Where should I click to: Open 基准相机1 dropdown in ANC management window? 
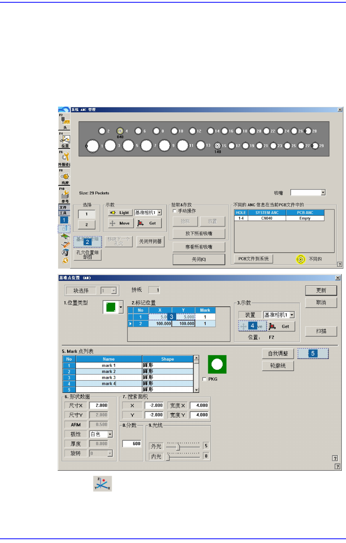click(159, 212)
